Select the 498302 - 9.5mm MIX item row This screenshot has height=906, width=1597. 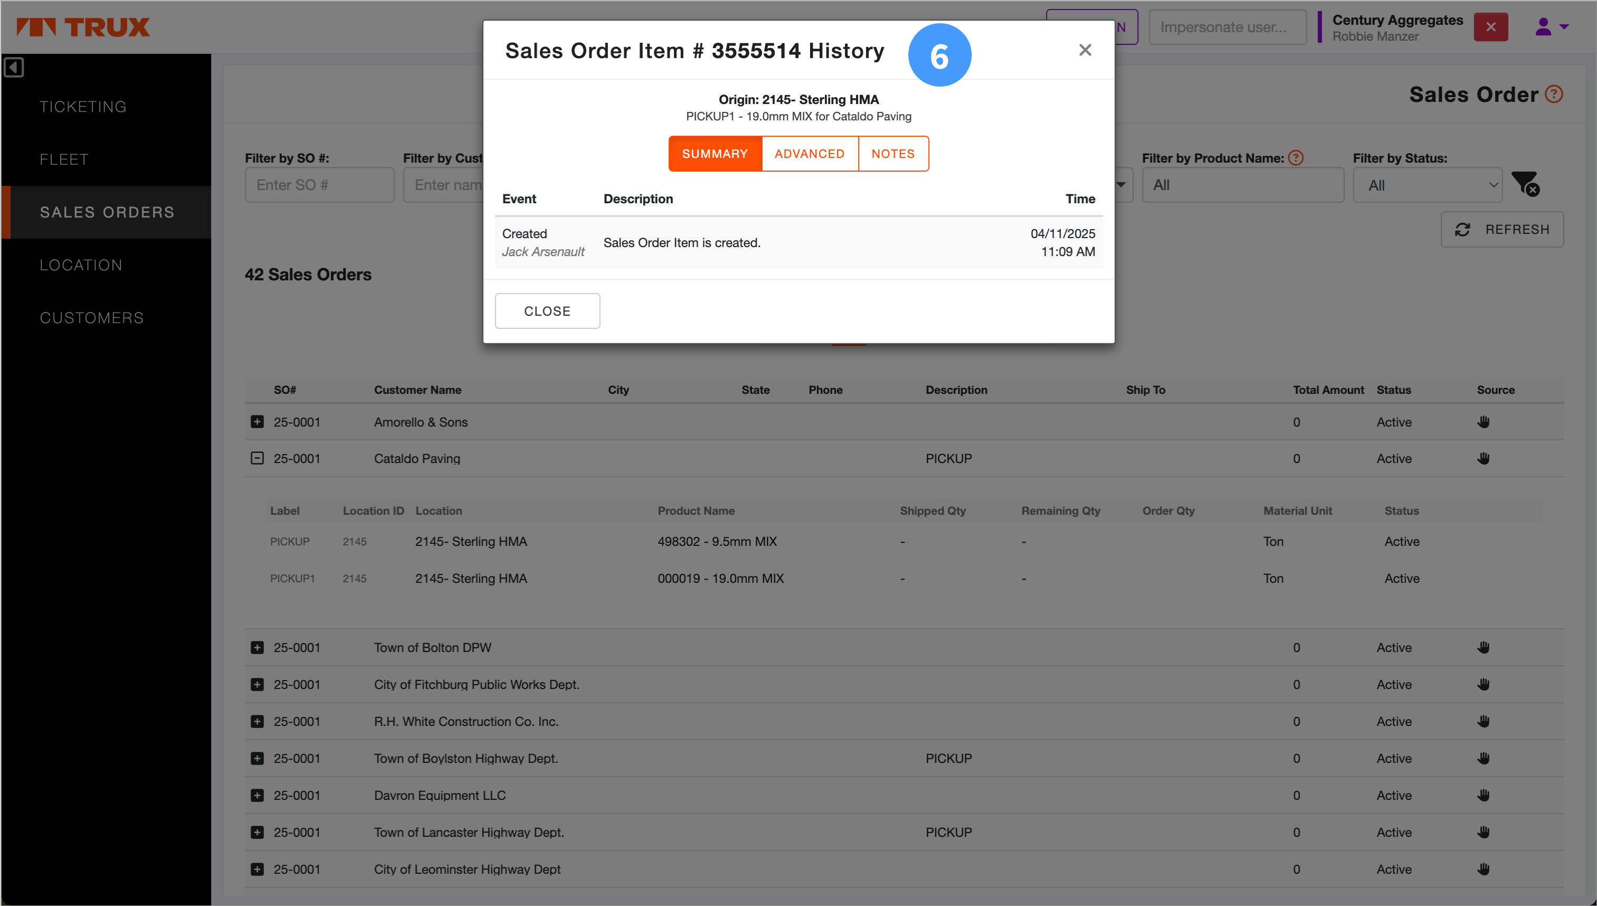click(x=904, y=542)
